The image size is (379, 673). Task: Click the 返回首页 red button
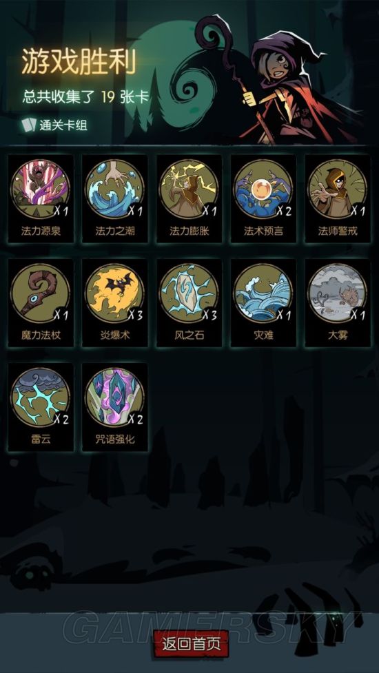click(192, 644)
